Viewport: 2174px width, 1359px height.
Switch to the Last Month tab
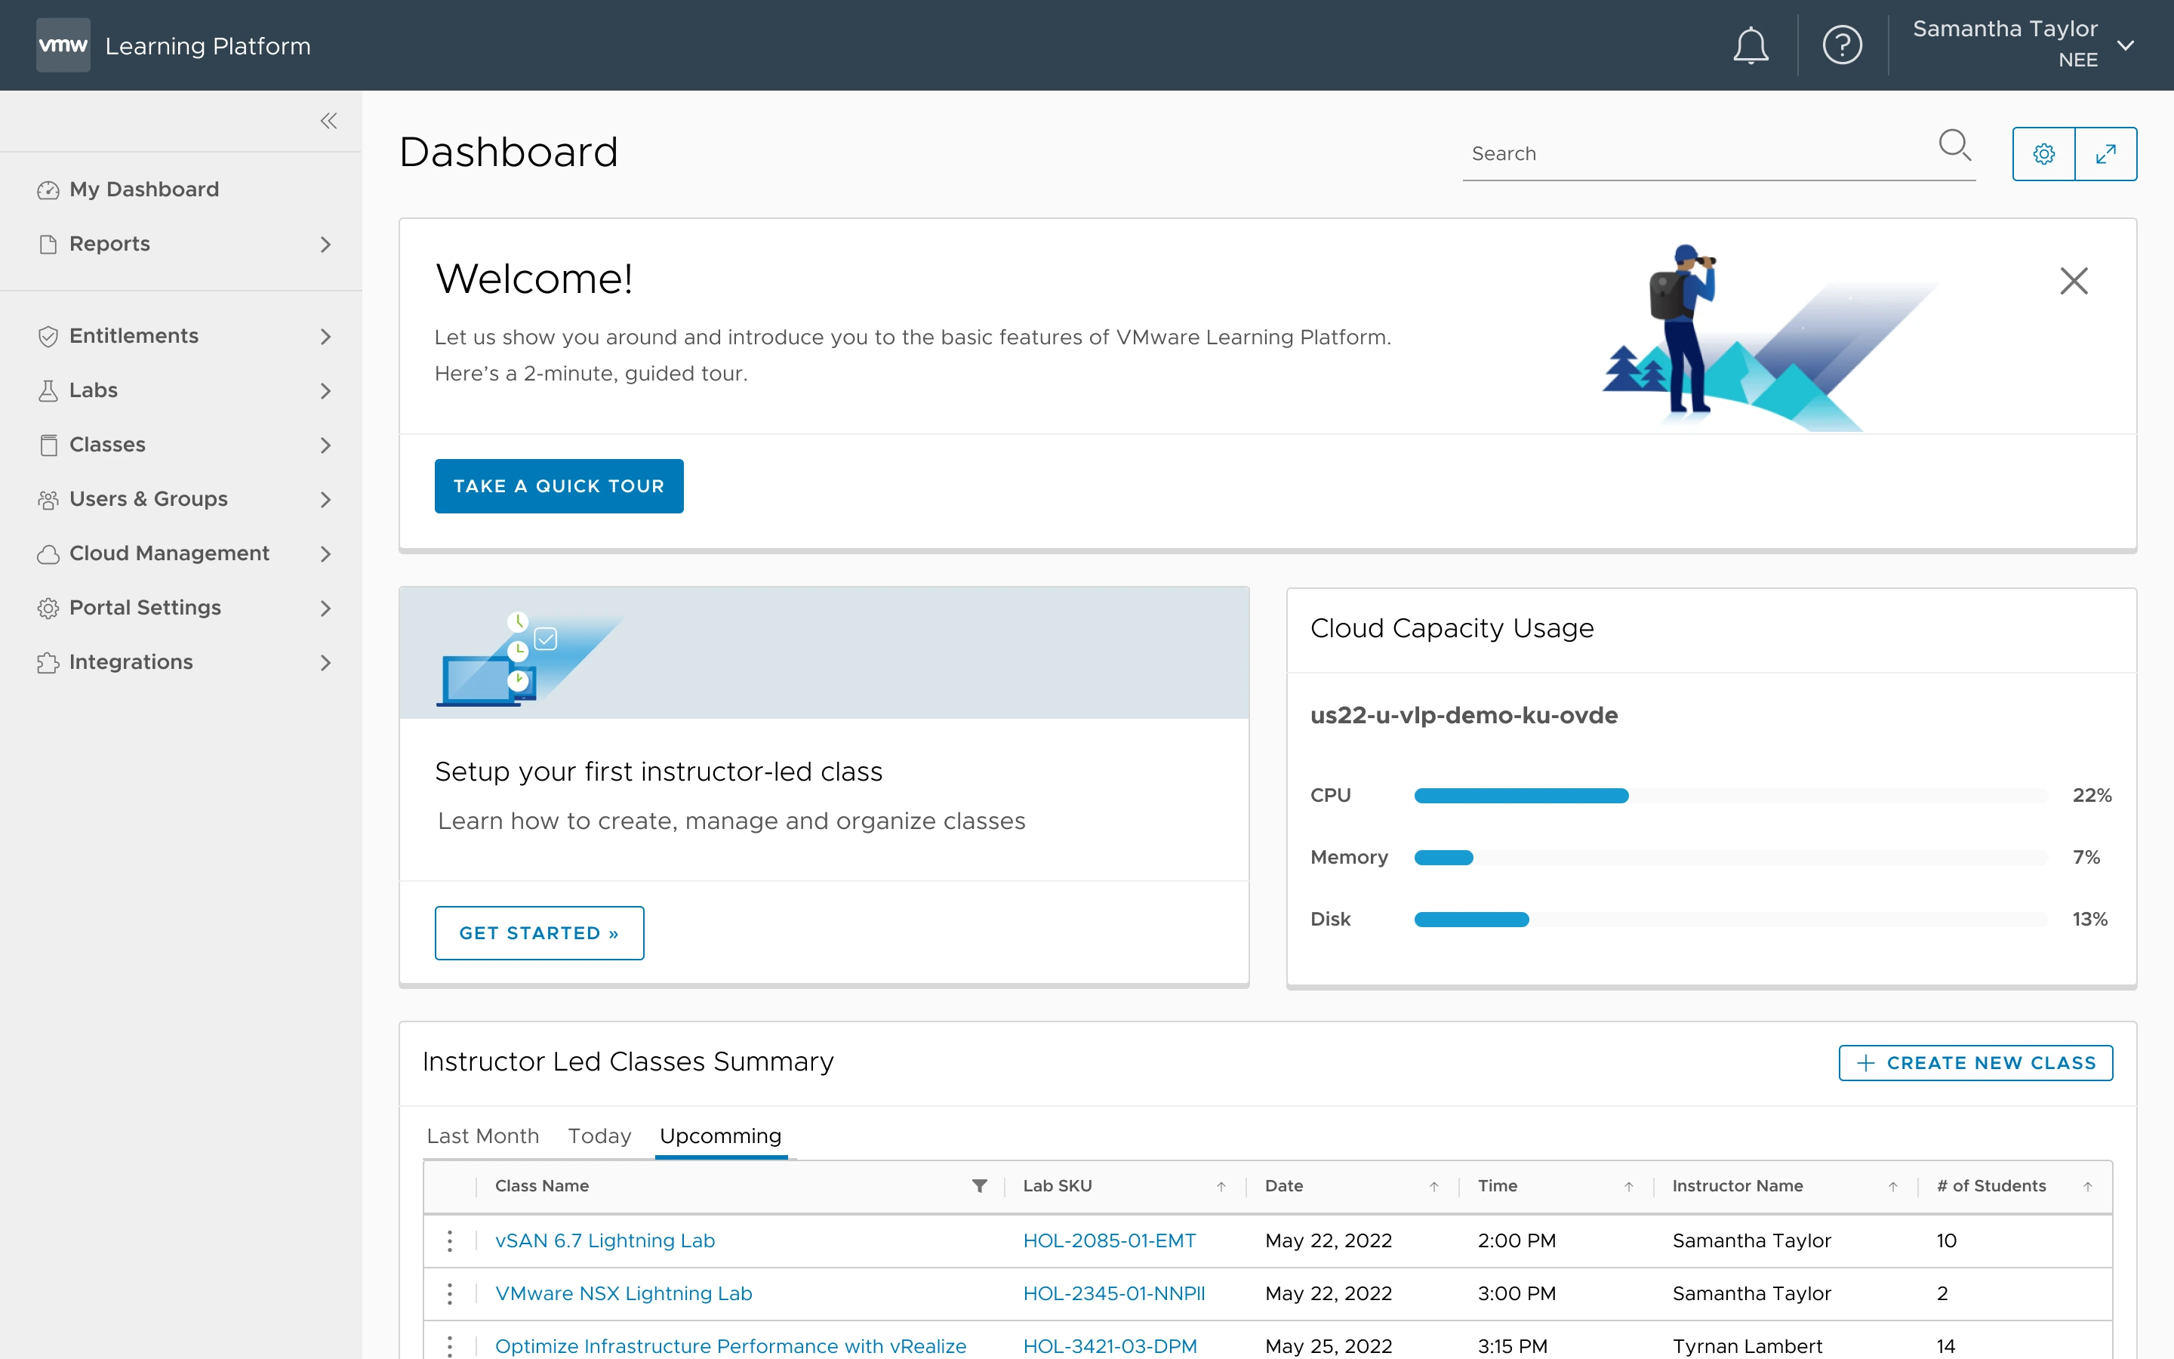tap(482, 1136)
